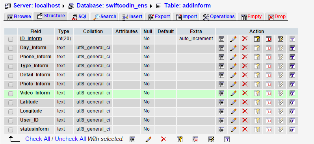Add fulltext index on Day_Inform
The height and width of the screenshot is (144, 314).
(292, 48)
